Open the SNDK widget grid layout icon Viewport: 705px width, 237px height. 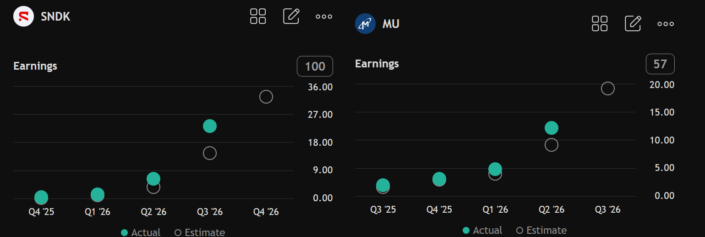tap(258, 16)
